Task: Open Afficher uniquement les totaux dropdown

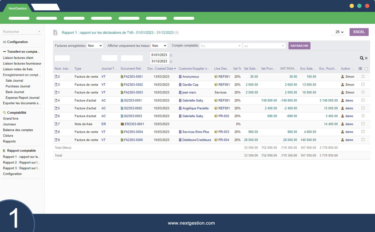Action: [159, 46]
